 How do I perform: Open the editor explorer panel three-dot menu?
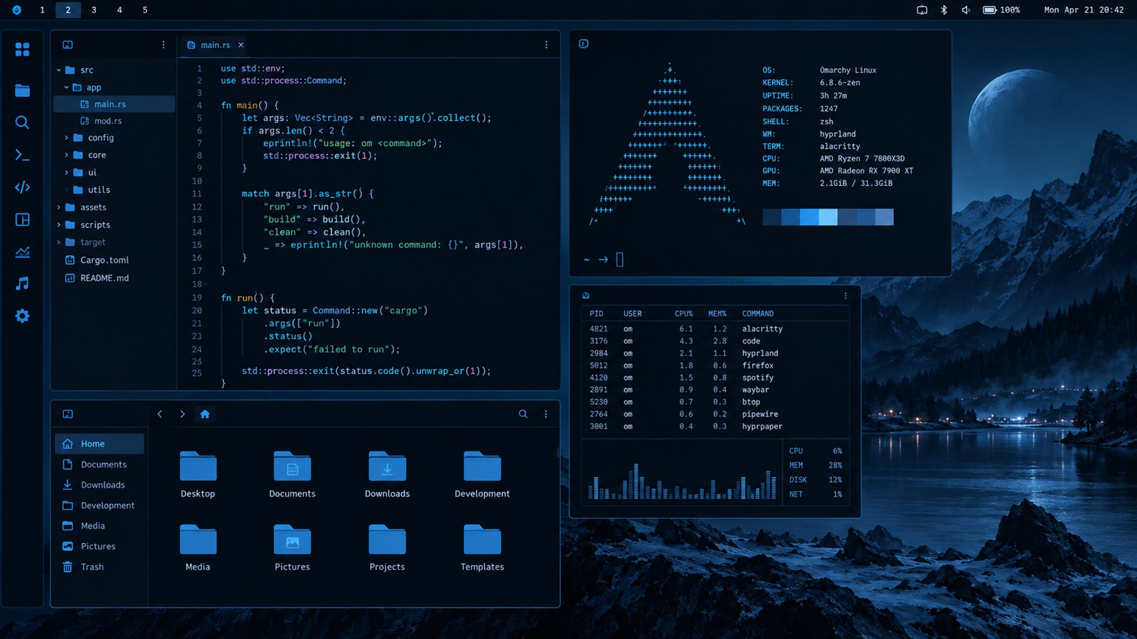pyautogui.click(x=163, y=45)
